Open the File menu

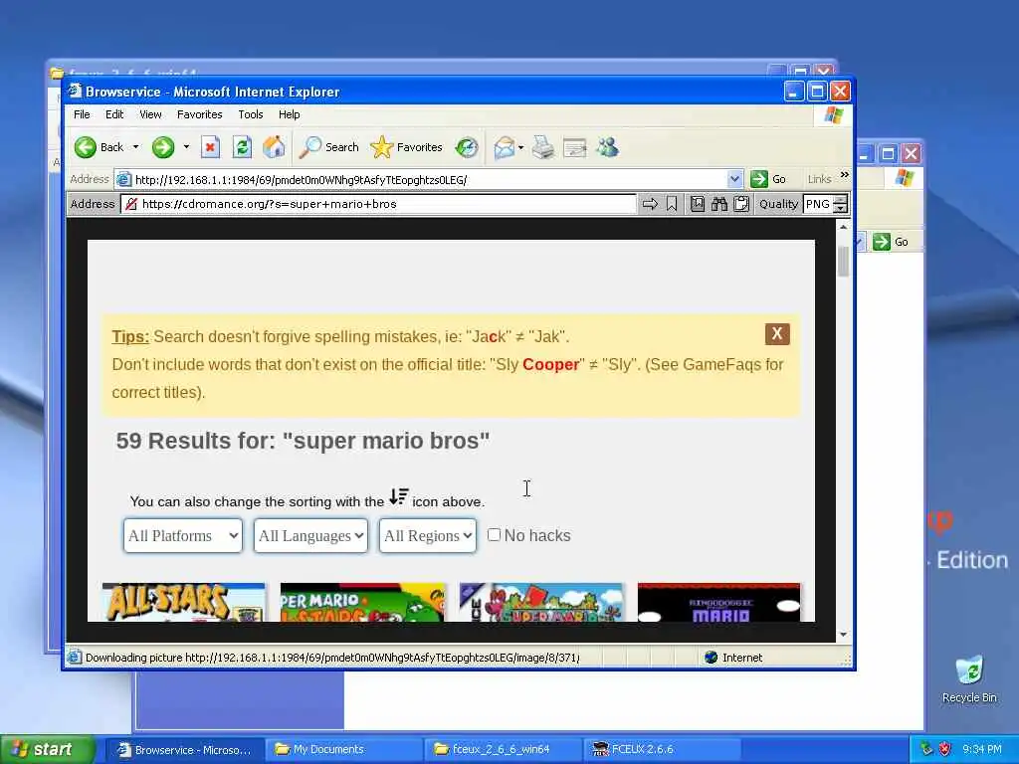coord(82,114)
